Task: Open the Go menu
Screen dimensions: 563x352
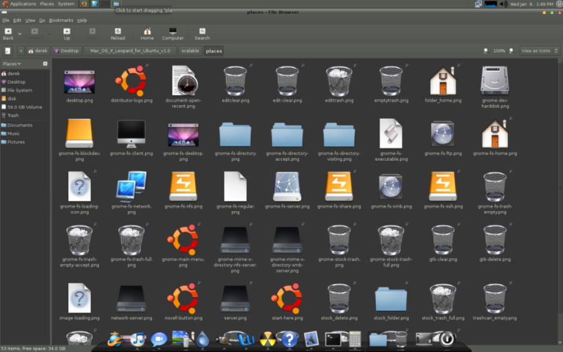Action: (42, 21)
